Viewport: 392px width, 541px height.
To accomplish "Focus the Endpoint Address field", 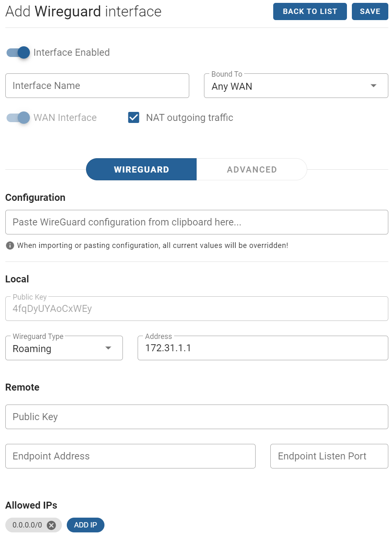I will pyautogui.click(x=130, y=456).
